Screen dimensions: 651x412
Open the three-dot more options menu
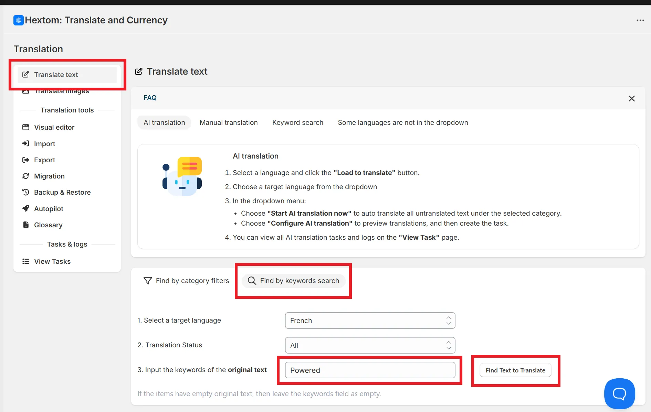point(640,20)
